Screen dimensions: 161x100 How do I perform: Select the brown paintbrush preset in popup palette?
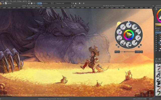(x=138, y=38)
